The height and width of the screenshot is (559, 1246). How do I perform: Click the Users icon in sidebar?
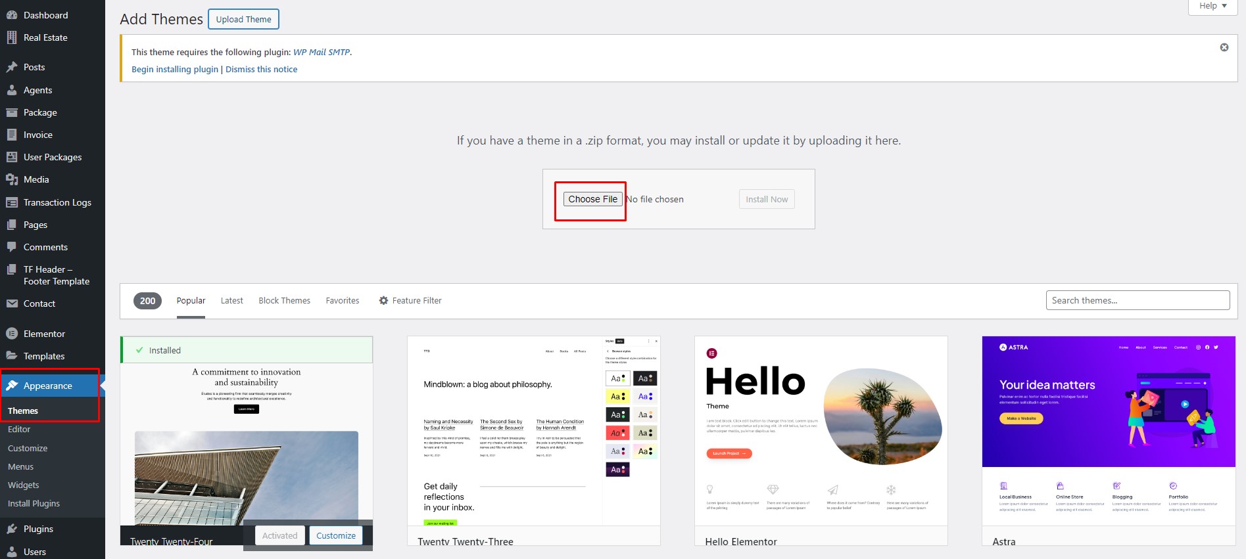point(12,552)
